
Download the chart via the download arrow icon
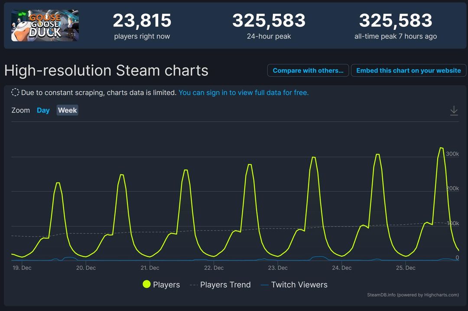[454, 110]
